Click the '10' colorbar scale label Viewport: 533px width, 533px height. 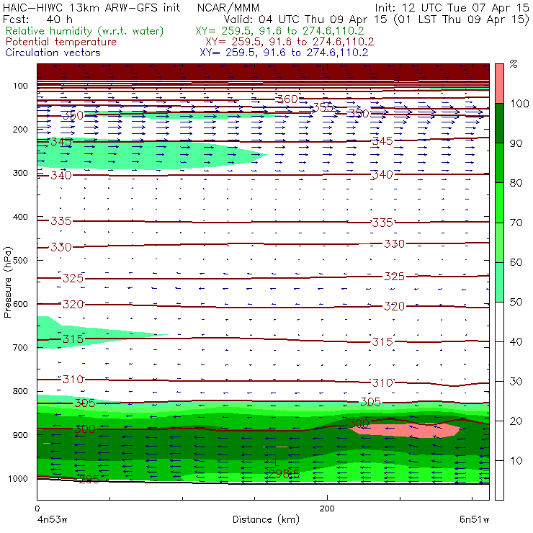pos(516,461)
